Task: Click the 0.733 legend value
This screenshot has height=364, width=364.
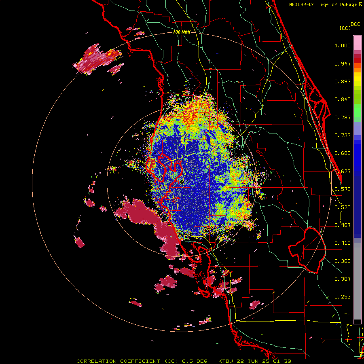Action: tap(343, 135)
